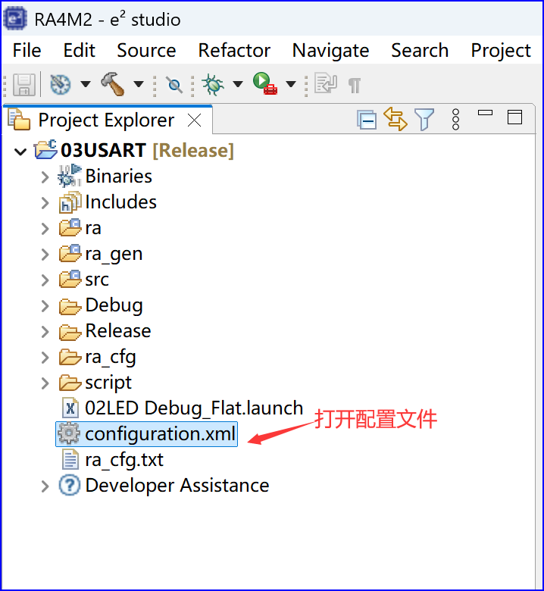Open the Project menu
The height and width of the screenshot is (591, 544).
coord(501,51)
